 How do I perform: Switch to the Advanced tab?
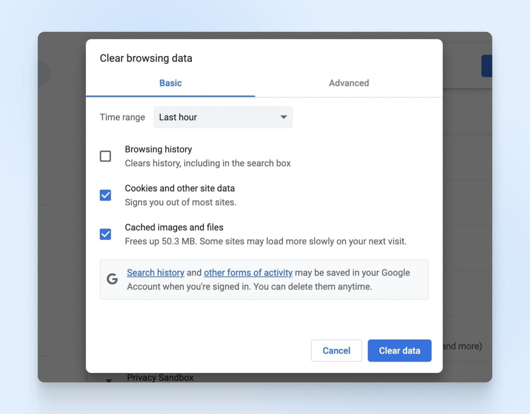pos(349,83)
